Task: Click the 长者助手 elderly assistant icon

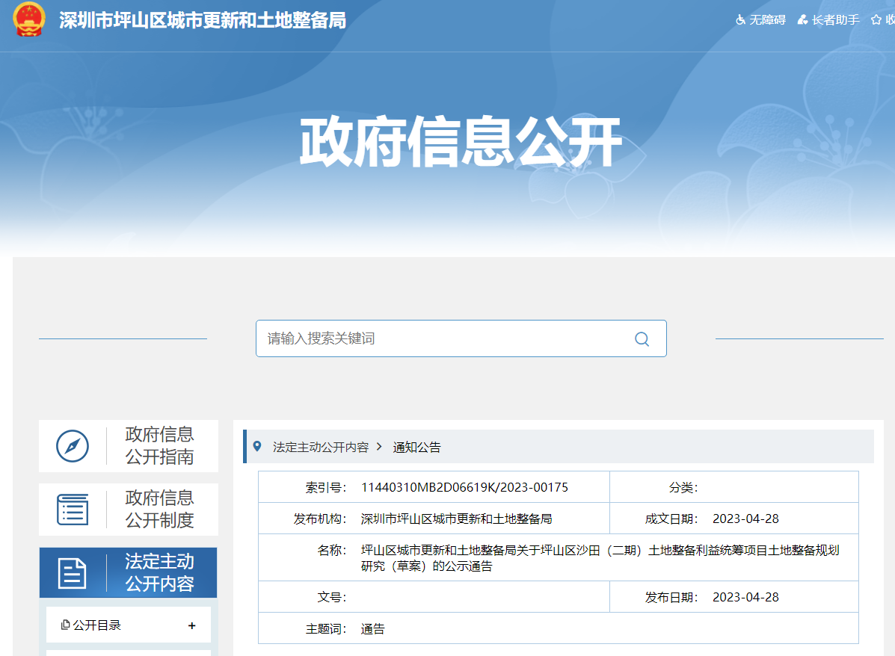Action: click(802, 20)
